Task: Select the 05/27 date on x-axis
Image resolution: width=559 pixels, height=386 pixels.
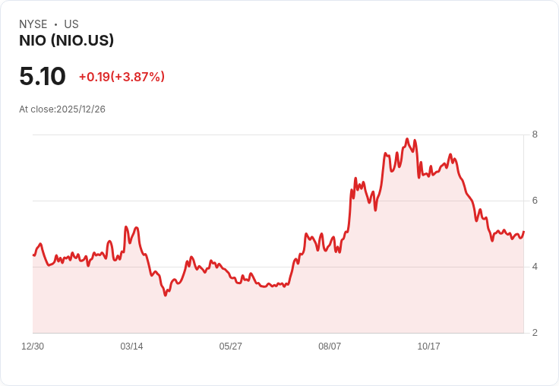Action: tap(231, 346)
